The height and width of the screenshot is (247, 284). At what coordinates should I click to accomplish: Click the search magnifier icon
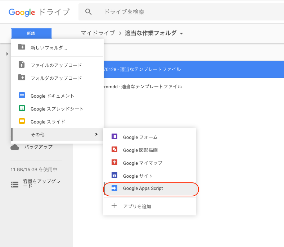89,12
